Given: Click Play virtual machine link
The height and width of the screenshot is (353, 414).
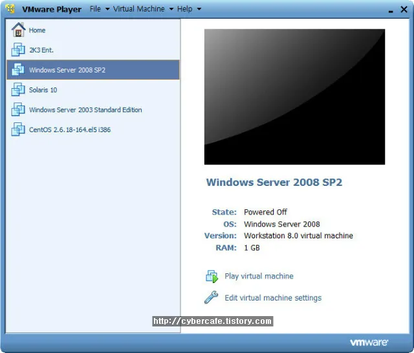Looking at the screenshot, I should (259, 277).
